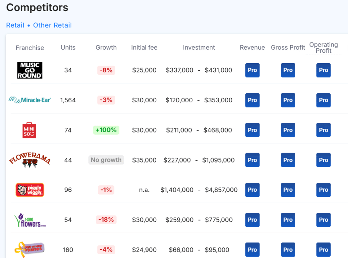Unlock Piggly Wiggly Revenue Pro button

253,190
